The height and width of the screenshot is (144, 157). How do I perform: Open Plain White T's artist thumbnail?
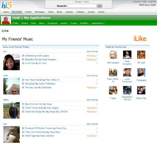click(113, 72)
